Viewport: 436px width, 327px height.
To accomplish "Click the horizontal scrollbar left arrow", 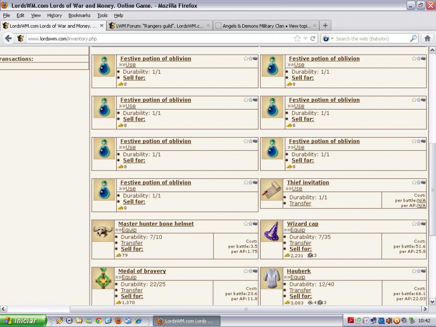I will pyautogui.click(x=3, y=309).
